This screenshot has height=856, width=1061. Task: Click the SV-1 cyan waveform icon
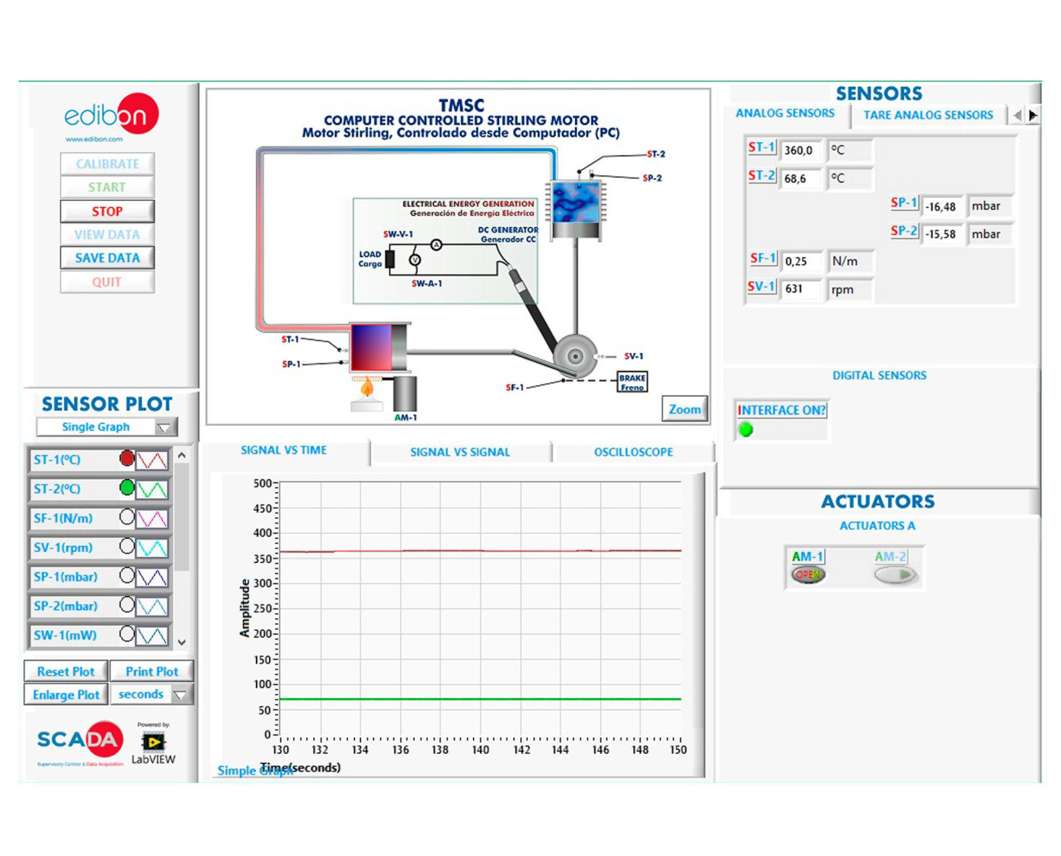[152, 548]
